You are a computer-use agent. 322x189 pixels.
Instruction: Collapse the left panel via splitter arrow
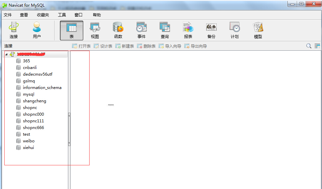69,115
